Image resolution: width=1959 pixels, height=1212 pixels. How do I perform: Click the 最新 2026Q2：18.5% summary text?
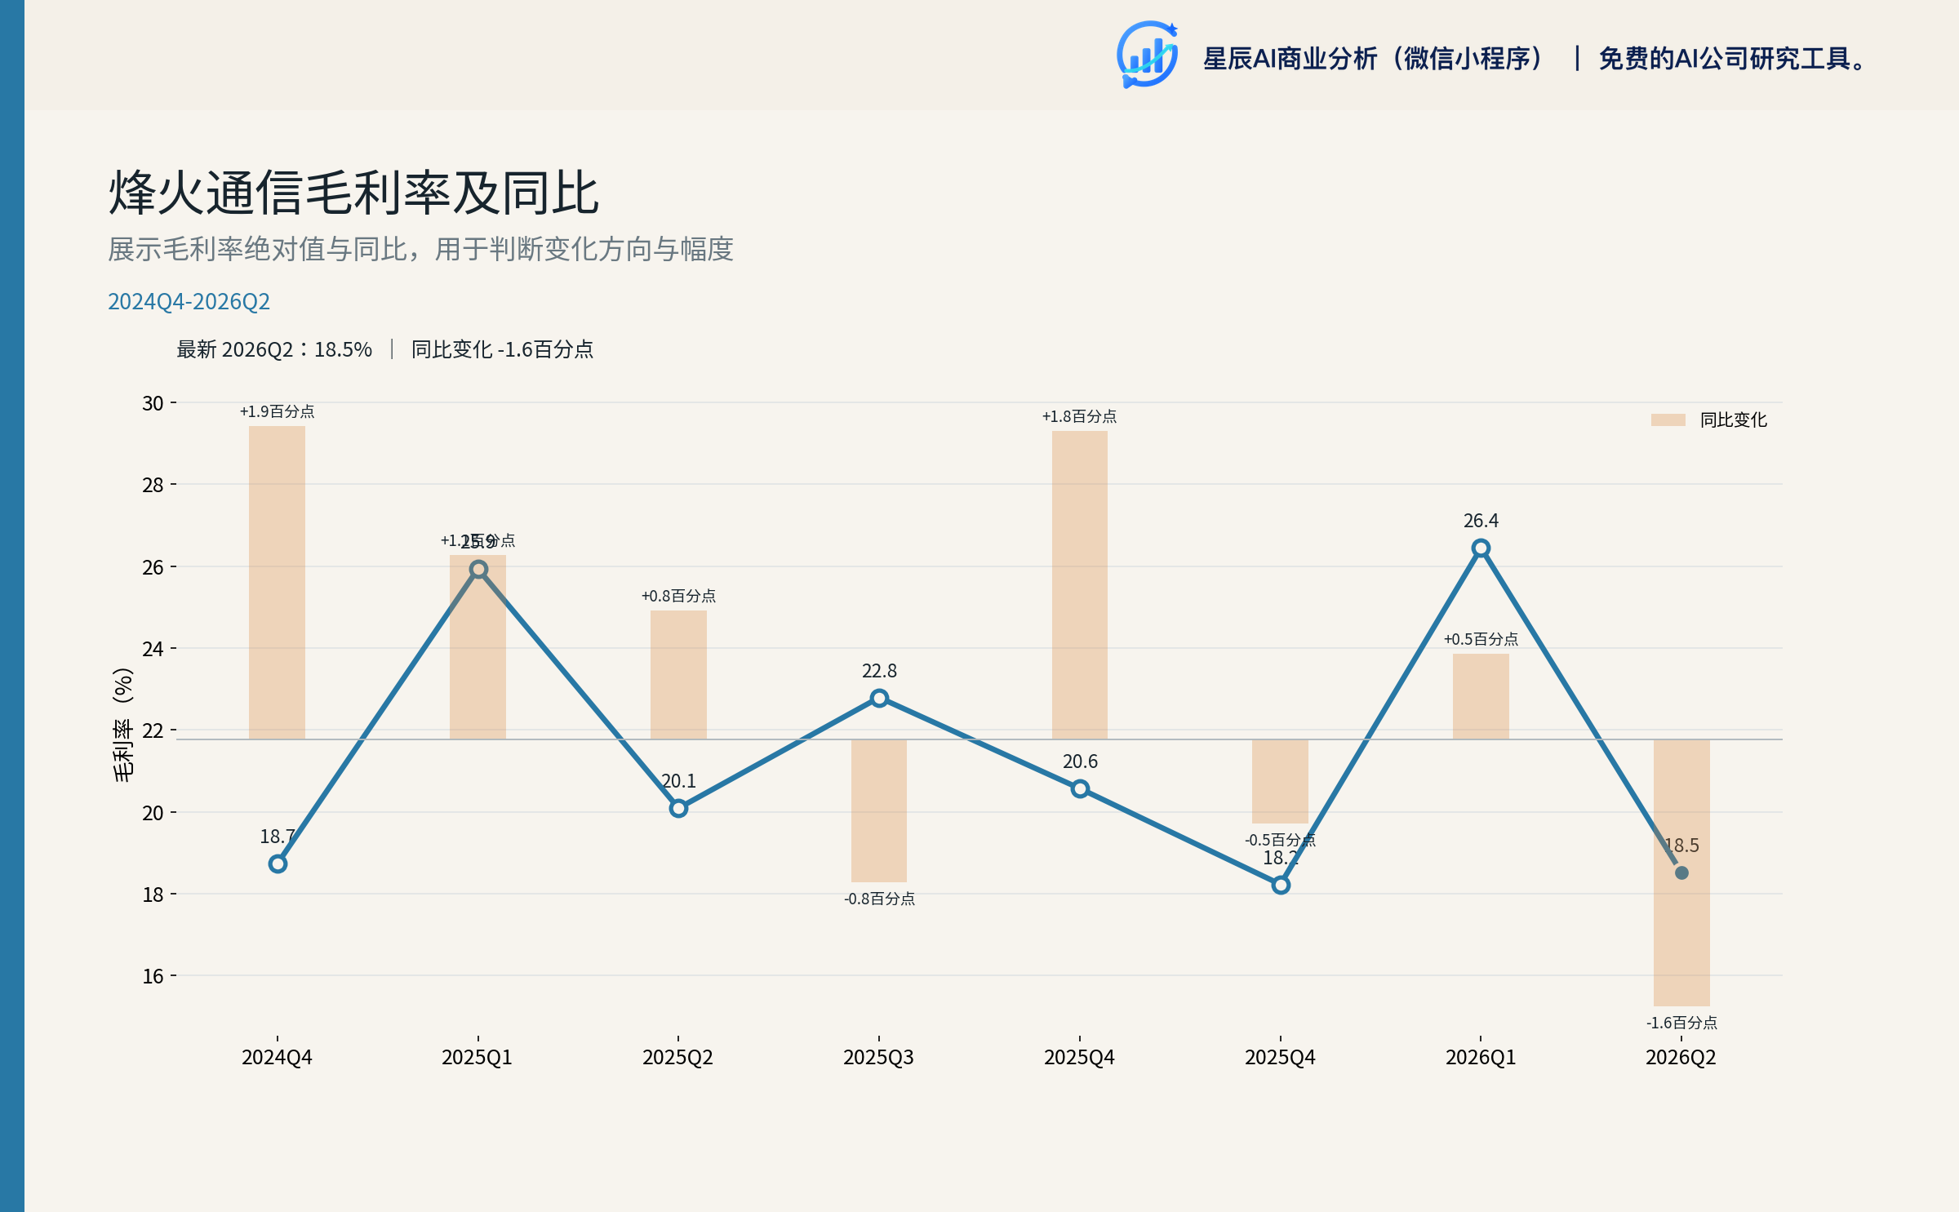click(x=274, y=349)
